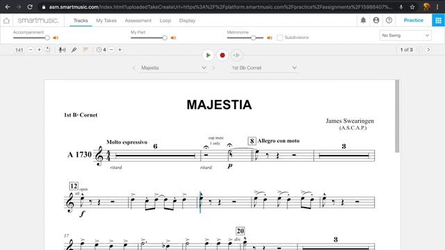
Task: Click the smartmusic logo
Action: [38, 20]
